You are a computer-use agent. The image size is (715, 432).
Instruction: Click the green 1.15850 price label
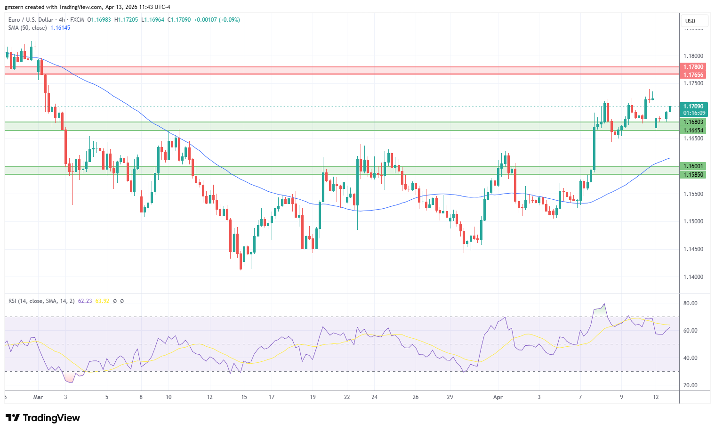coord(694,175)
